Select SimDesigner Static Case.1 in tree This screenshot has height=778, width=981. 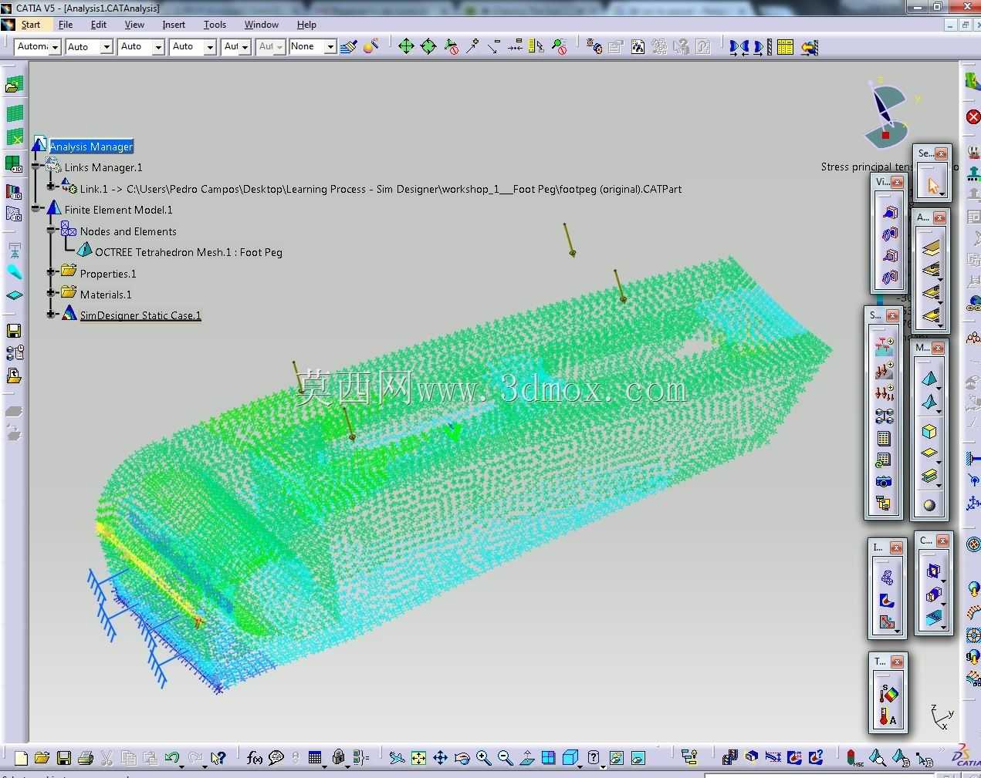point(140,315)
